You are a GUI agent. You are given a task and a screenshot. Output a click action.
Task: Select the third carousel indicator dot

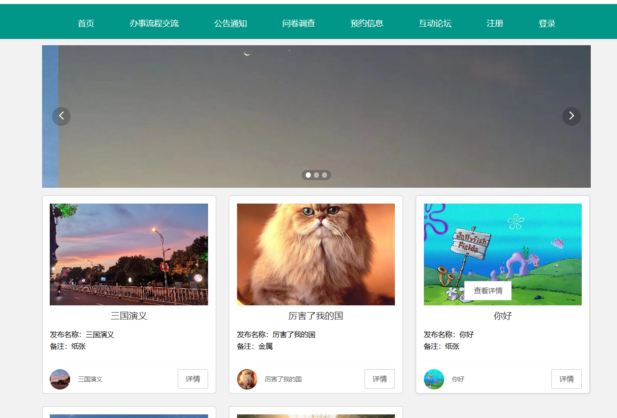[x=324, y=175]
